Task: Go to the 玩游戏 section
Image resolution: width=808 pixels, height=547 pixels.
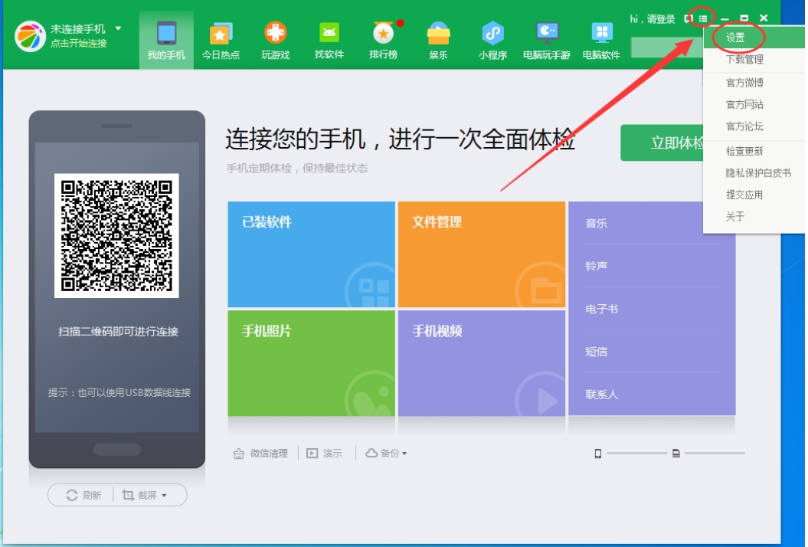Action: coord(275,40)
